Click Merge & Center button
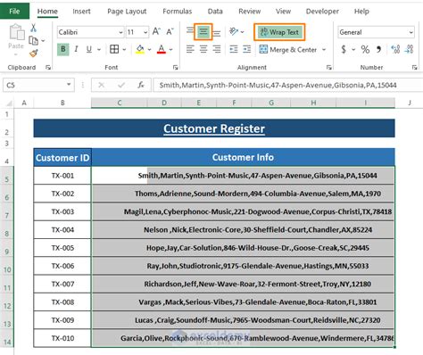 pyautogui.click(x=288, y=49)
